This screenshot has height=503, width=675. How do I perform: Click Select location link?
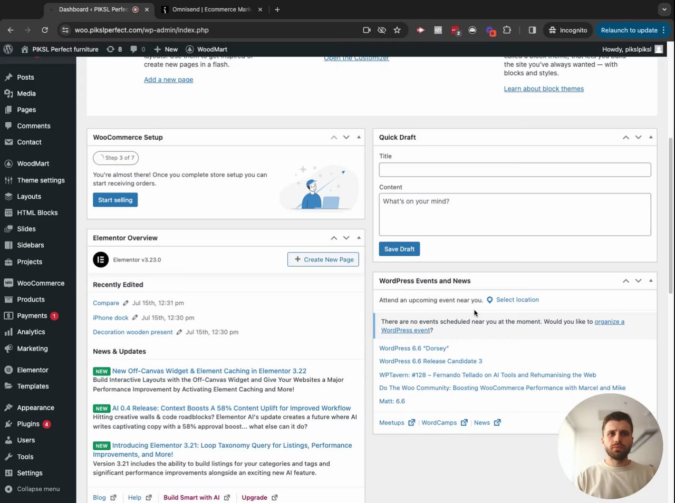click(x=517, y=299)
